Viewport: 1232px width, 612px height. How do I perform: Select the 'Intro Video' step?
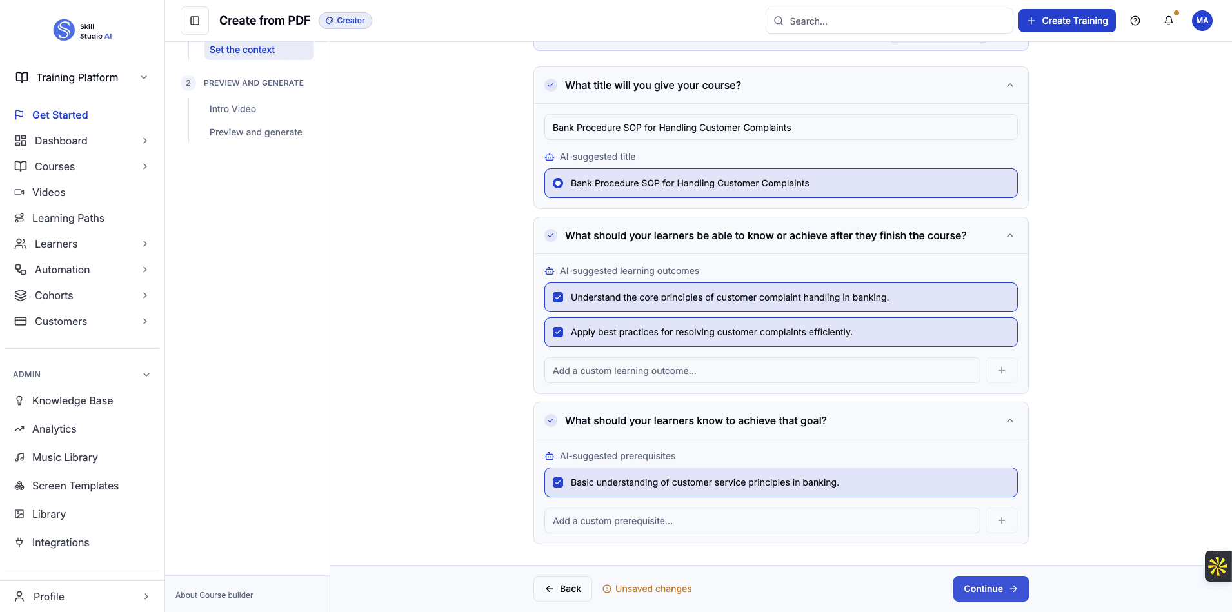(232, 108)
